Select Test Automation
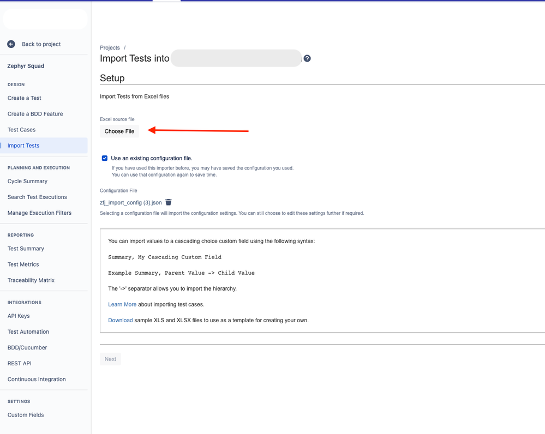 [28, 332]
